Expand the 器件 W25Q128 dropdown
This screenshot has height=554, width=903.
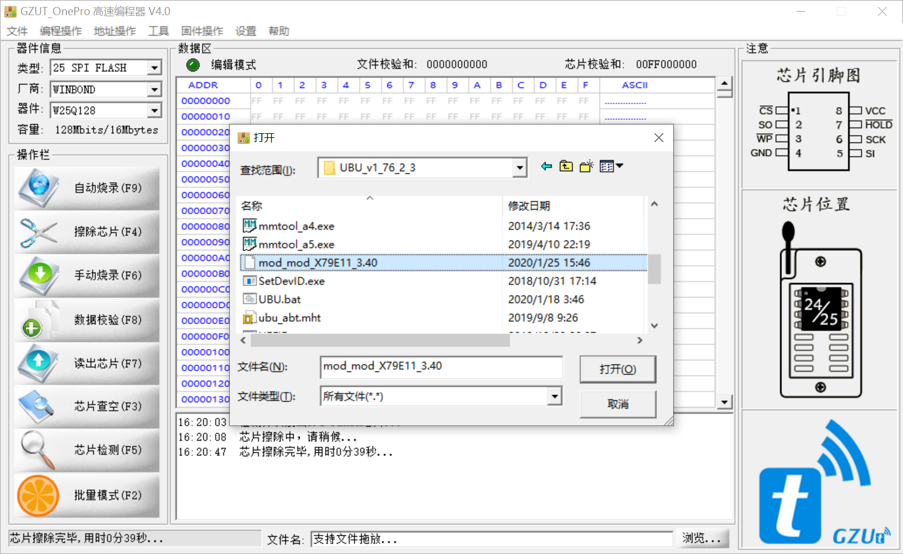tap(154, 111)
